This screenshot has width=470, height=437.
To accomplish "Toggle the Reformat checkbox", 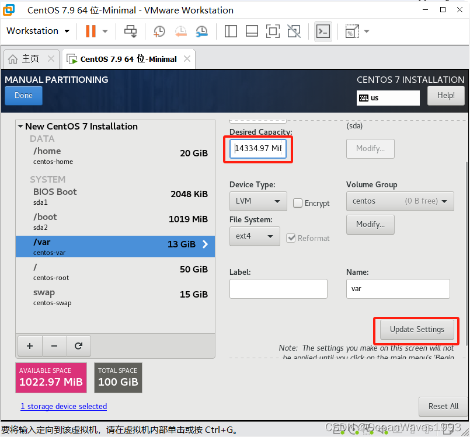I will pos(291,238).
